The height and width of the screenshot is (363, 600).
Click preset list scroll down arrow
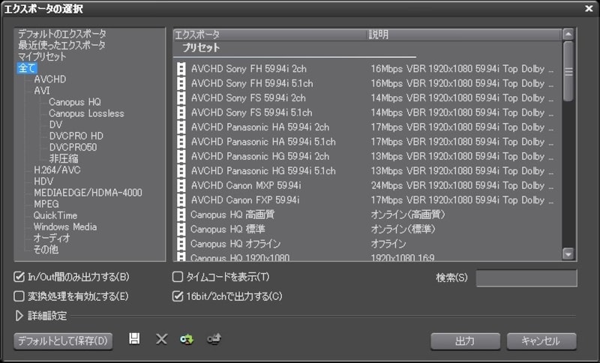pos(568,253)
